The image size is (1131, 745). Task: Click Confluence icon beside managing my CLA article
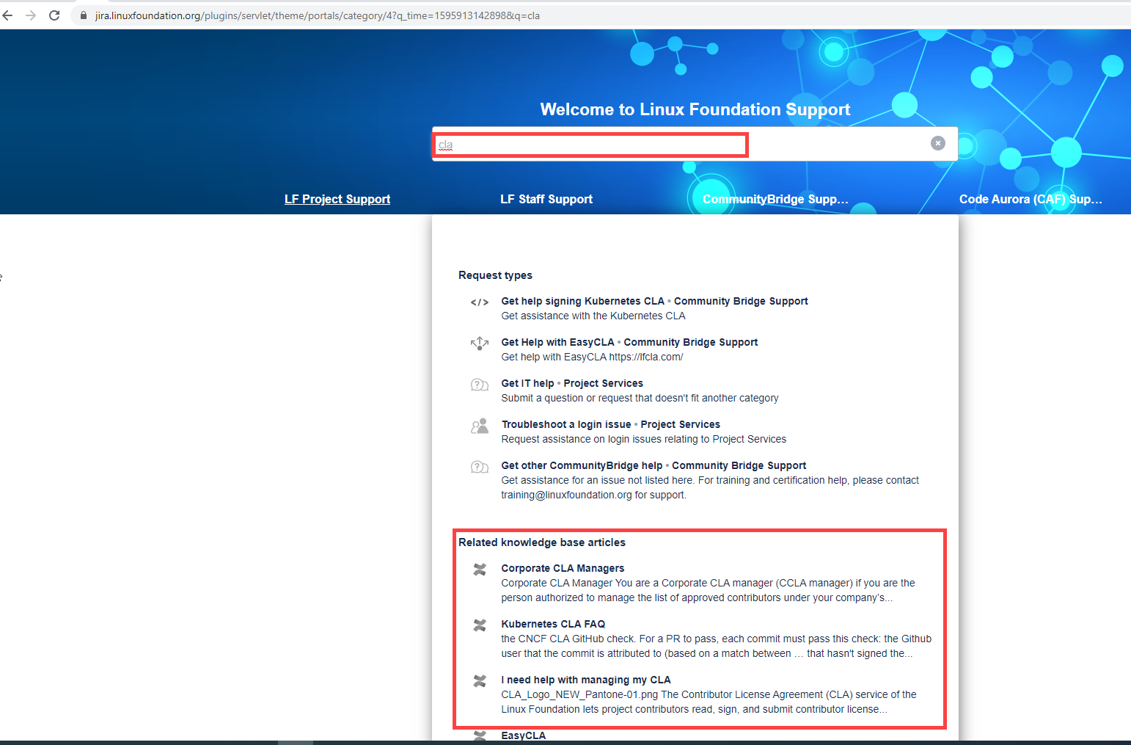click(x=480, y=680)
